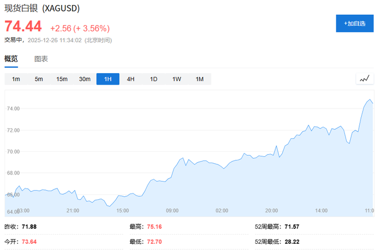The width and height of the screenshot is (377, 250).
Task: Switch to the 图表 tab
Action: tap(41, 59)
